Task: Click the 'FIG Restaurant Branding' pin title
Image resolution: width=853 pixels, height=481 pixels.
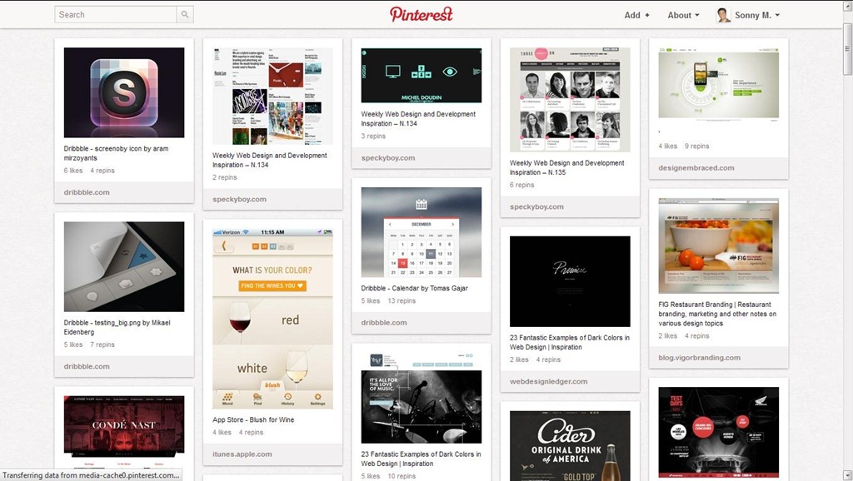Action: 717,314
